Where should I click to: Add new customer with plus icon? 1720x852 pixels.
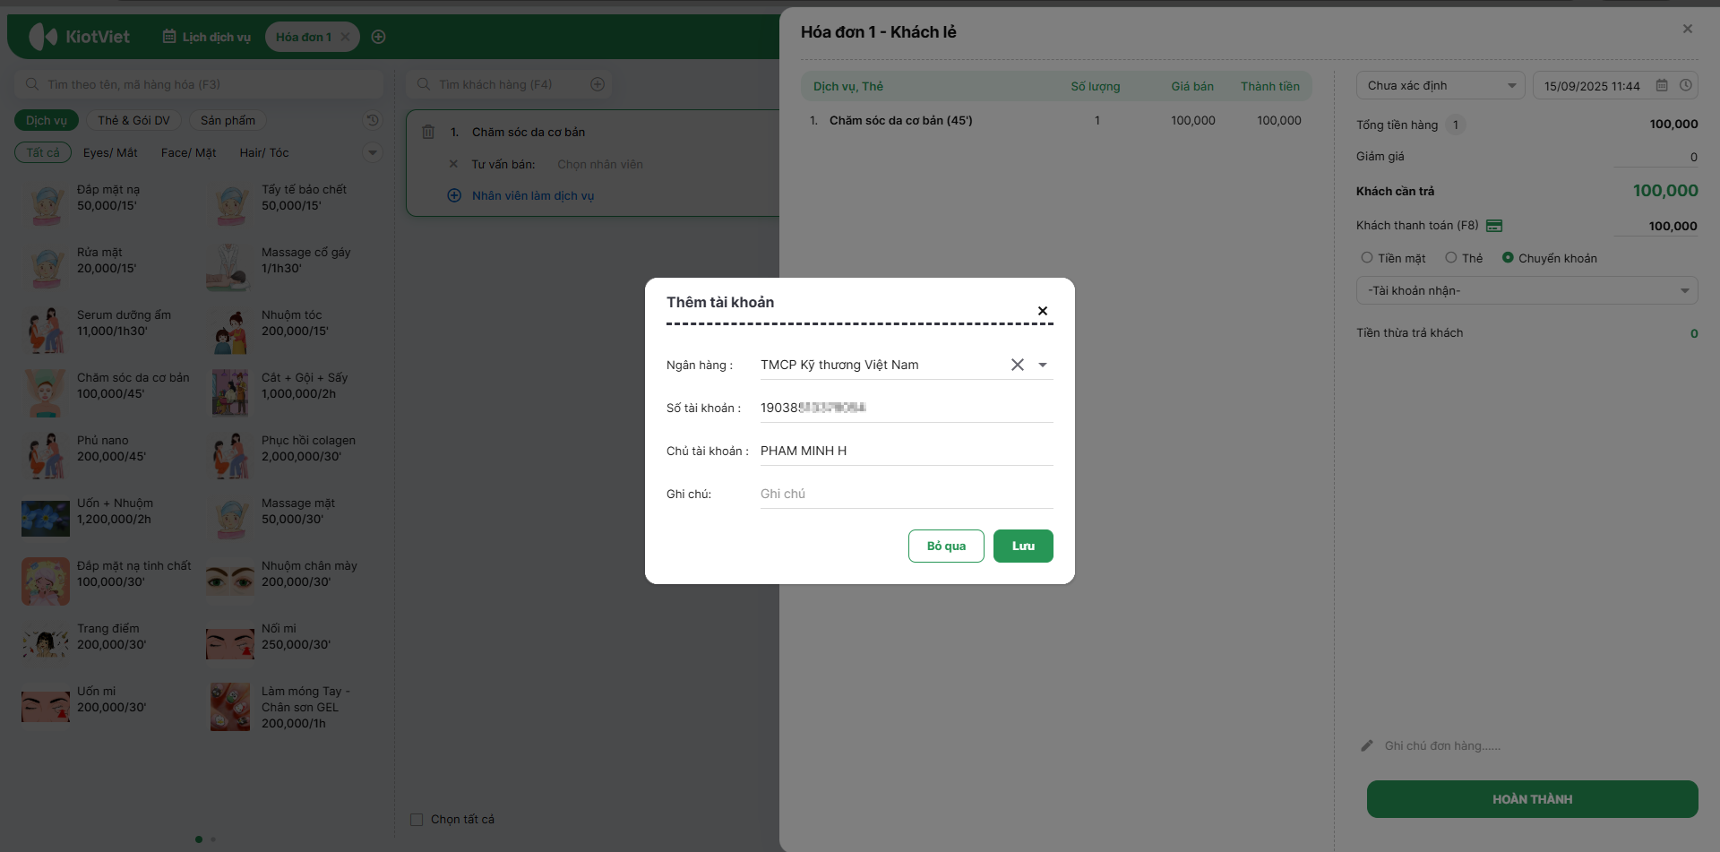(598, 84)
